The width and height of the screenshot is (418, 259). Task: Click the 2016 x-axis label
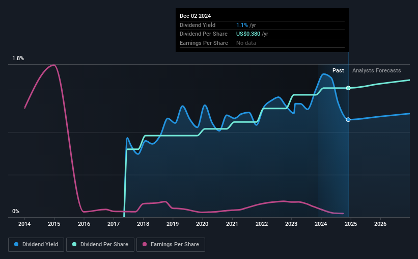coord(84,224)
